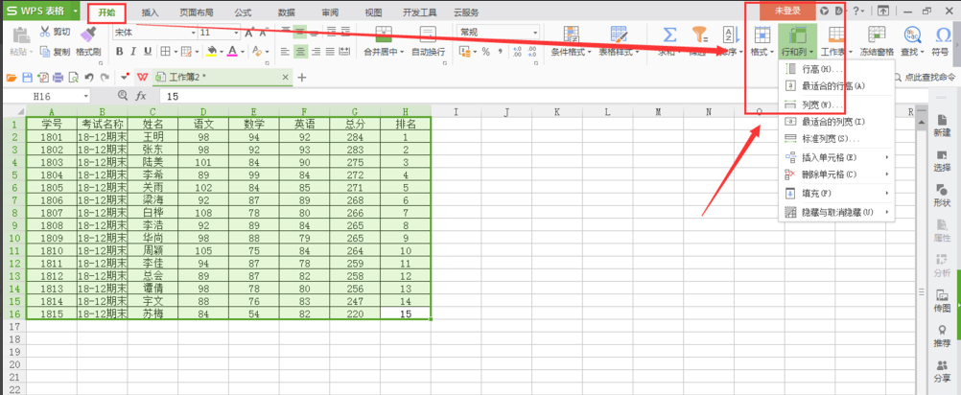
Task: Click Wrap Text (自动换行) button
Action: pos(428,52)
